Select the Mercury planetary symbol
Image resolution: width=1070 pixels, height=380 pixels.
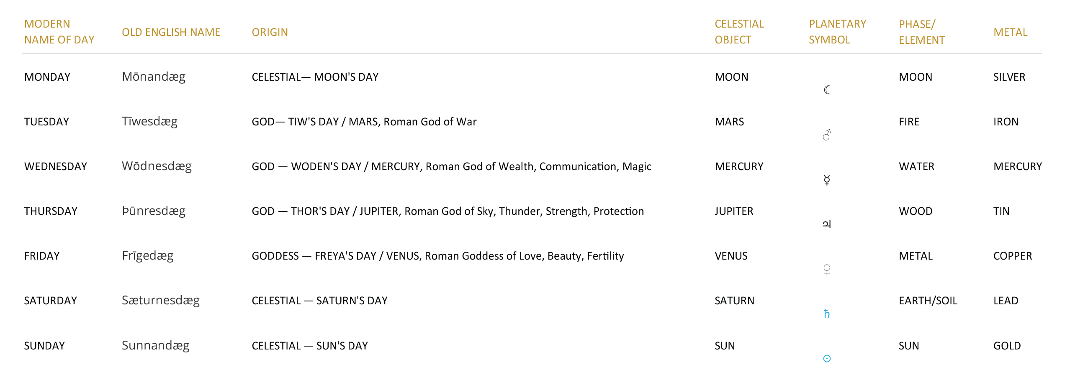pos(827,180)
